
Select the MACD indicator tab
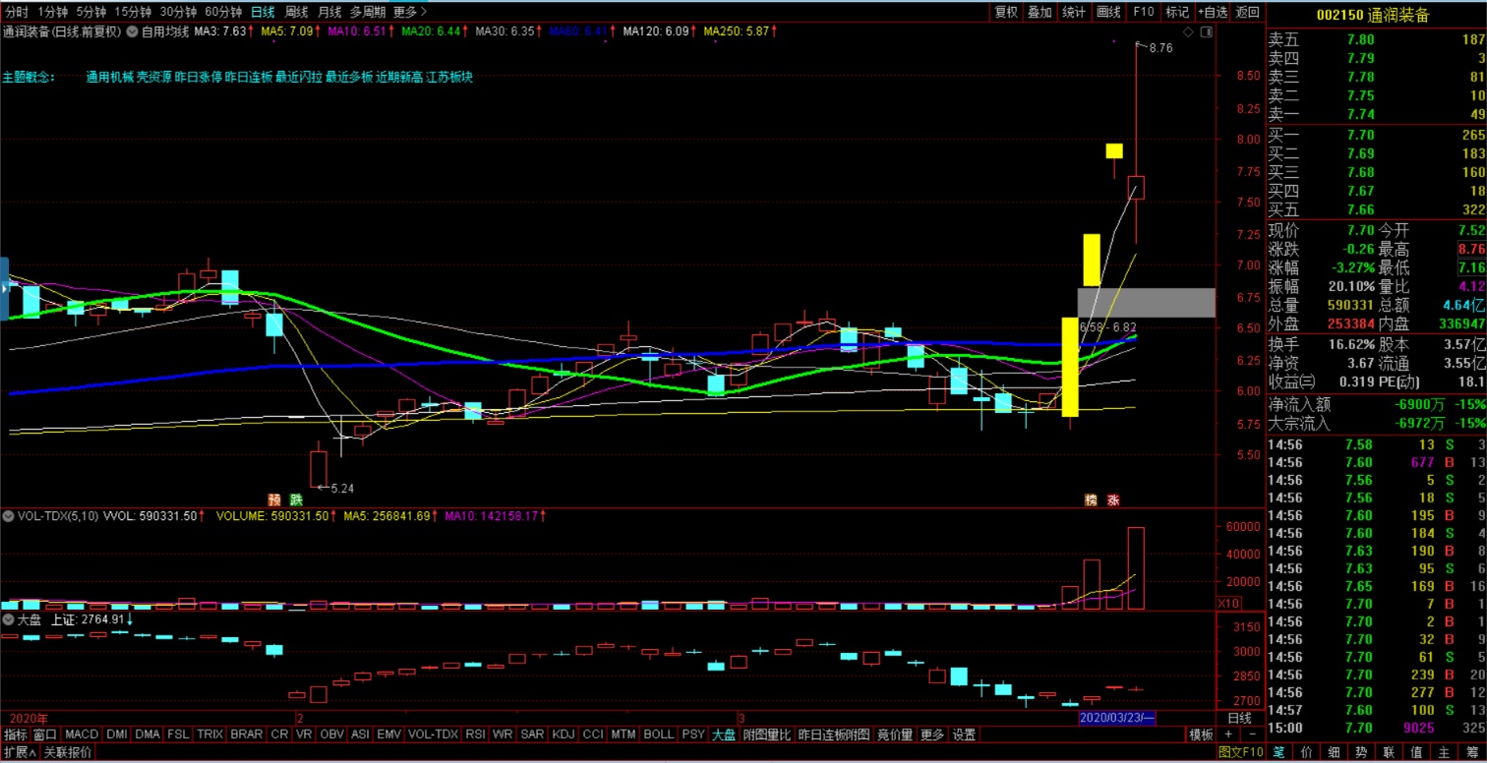point(82,734)
